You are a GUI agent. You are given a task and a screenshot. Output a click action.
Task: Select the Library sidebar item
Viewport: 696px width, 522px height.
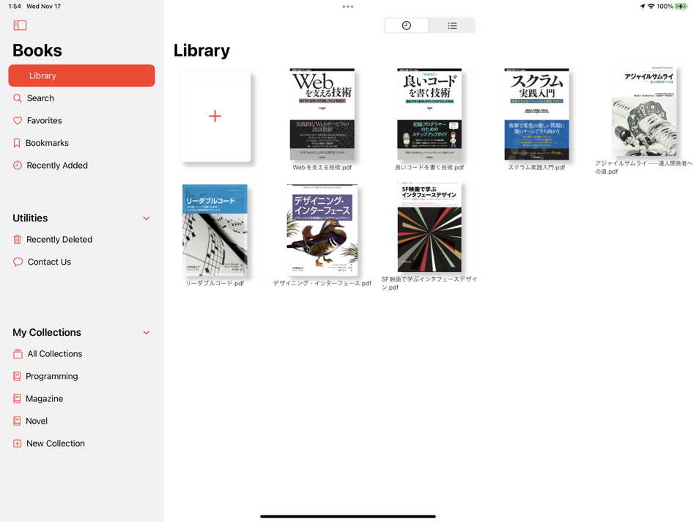click(81, 76)
